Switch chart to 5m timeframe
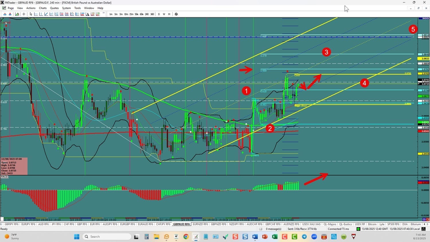 (x=121, y=14)
